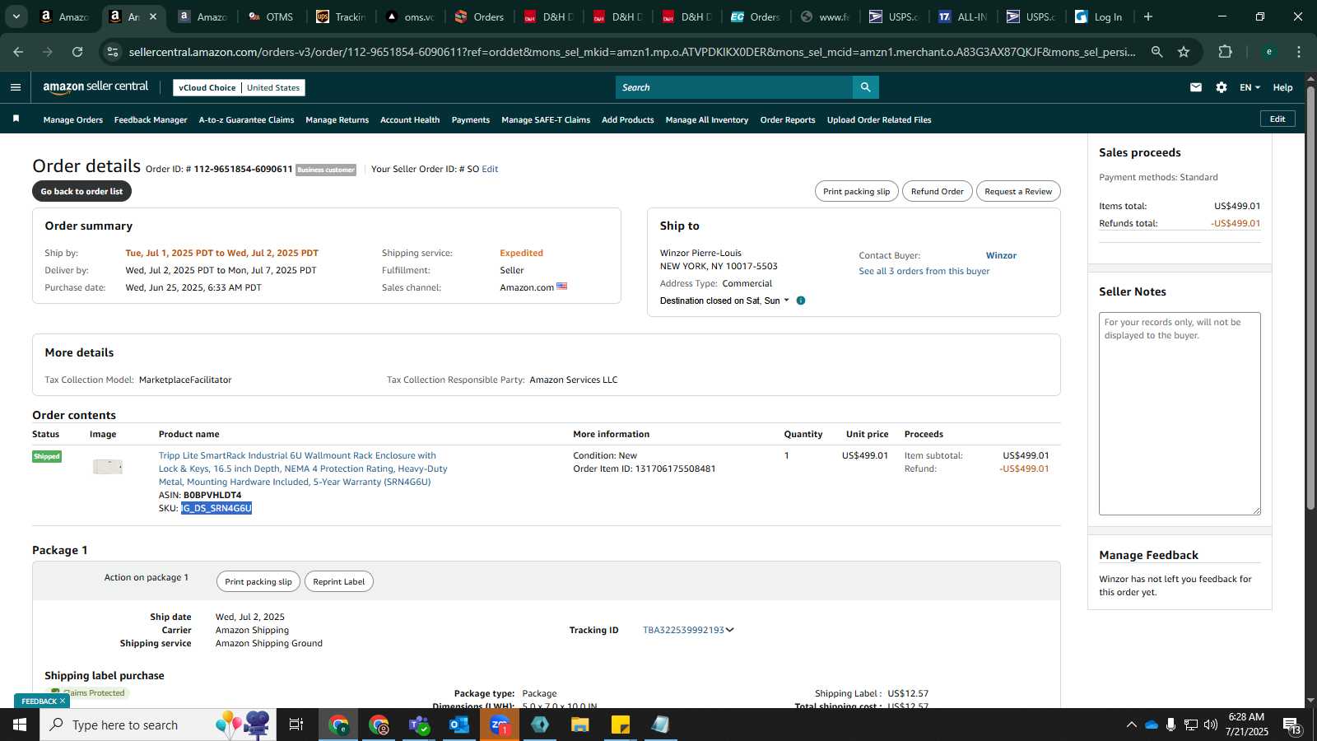Open Account Health menu item

click(410, 119)
